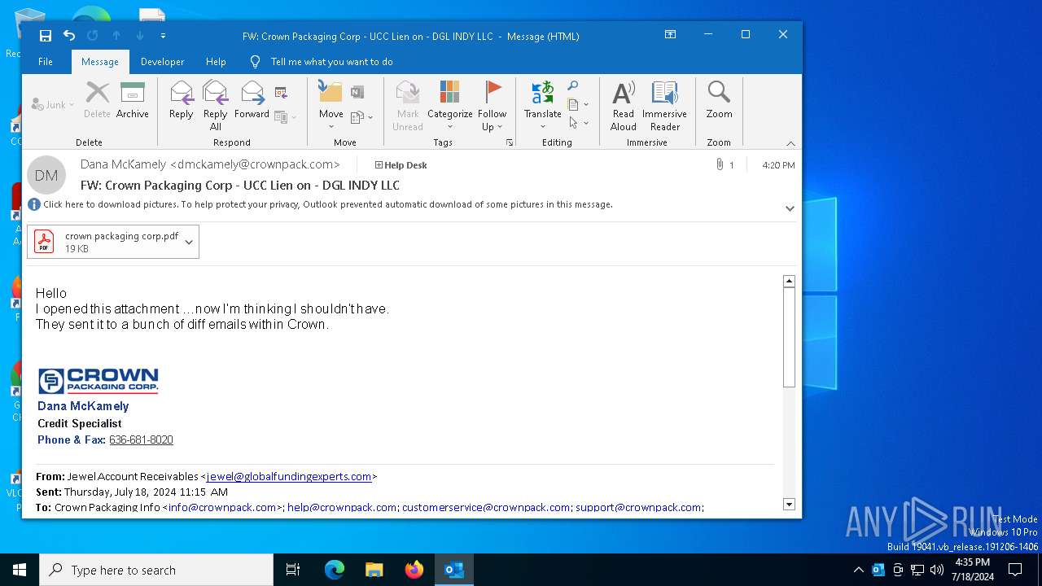1042x586 pixels.
Task: Open Microsoft Edge from the taskbar
Action: [335, 570]
